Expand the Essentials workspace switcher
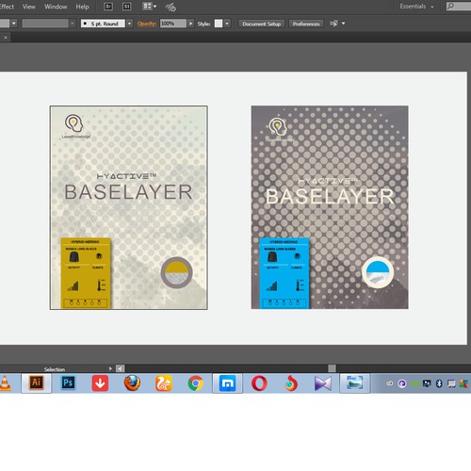Viewport: 471px width, 471px height. click(416, 7)
